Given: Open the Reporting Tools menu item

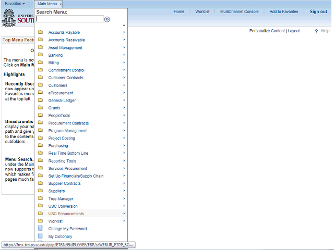Looking at the screenshot, I should point(62,161).
